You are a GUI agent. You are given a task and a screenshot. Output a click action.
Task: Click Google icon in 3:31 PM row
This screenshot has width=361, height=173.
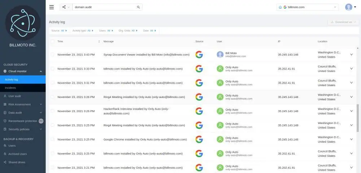click(199, 83)
